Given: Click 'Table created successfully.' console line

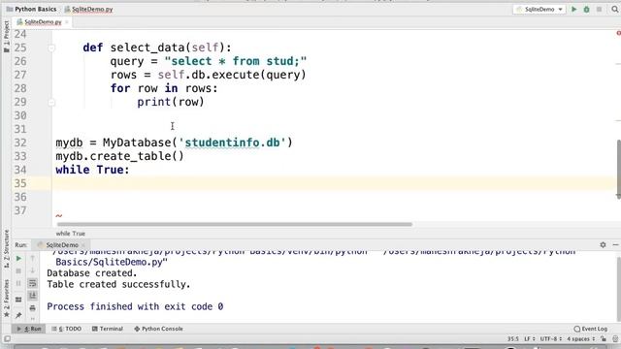Looking at the screenshot, I should coord(118,284).
